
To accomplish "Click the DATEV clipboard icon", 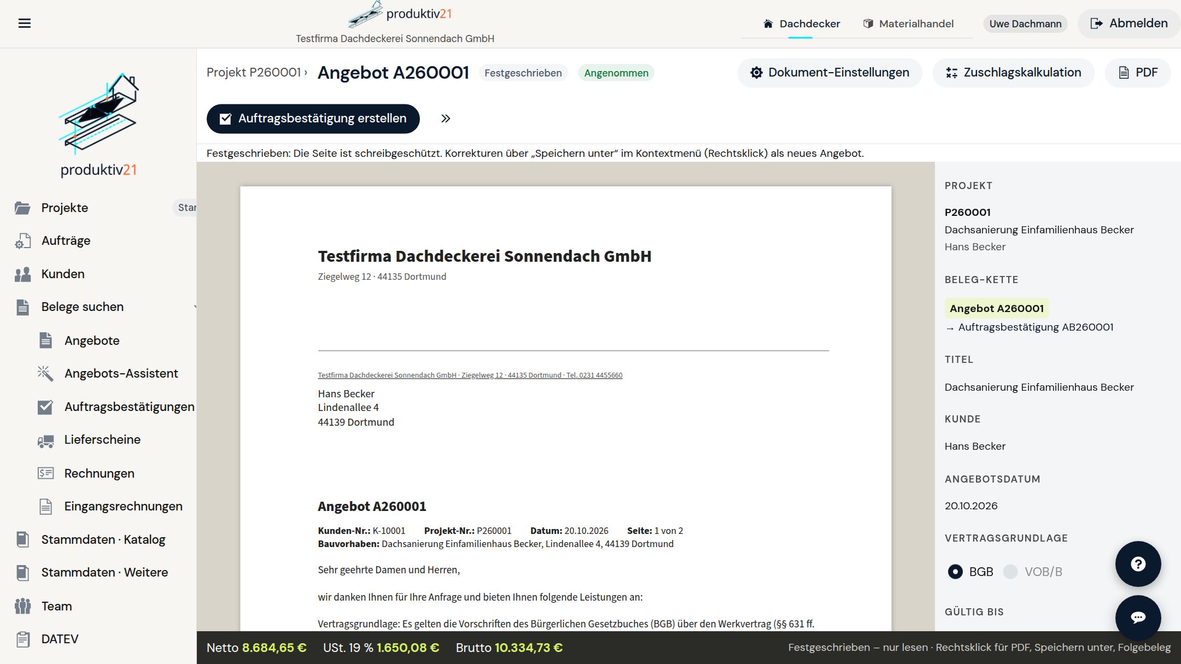I will click(x=22, y=639).
